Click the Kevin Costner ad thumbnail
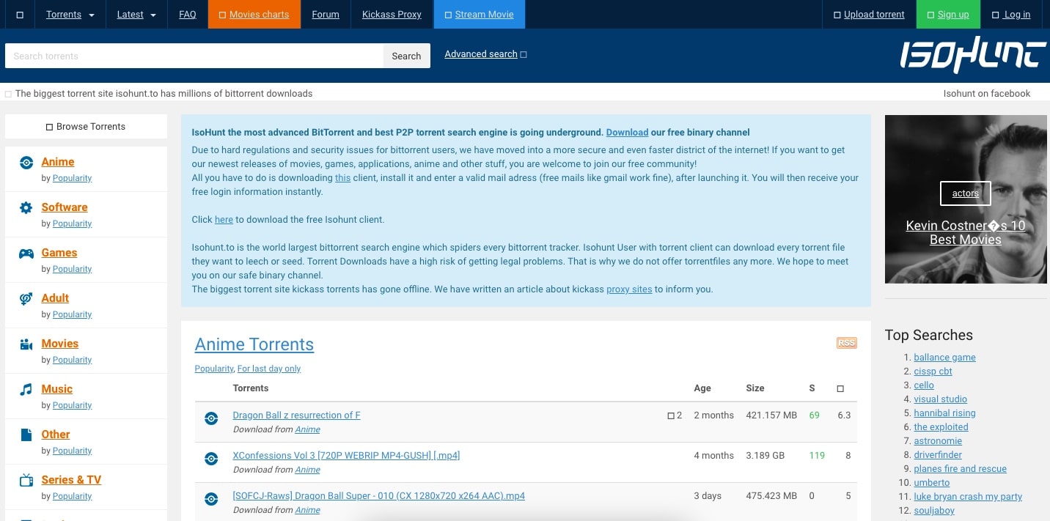1050x521 pixels. pyautogui.click(x=965, y=199)
